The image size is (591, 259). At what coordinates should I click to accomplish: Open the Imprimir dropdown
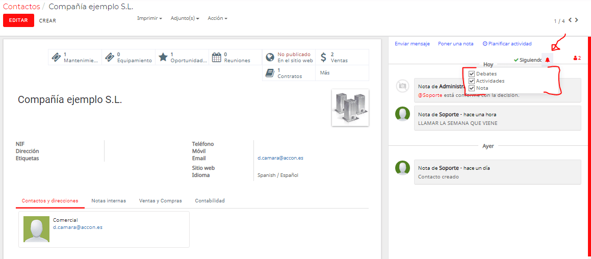pyautogui.click(x=149, y=18)
